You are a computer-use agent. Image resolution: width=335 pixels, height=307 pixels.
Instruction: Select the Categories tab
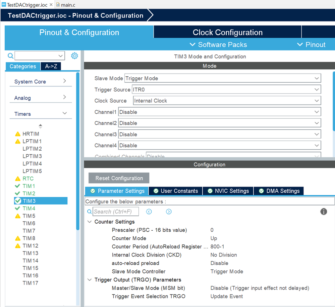pyautogui.click(x=23, y=66)
